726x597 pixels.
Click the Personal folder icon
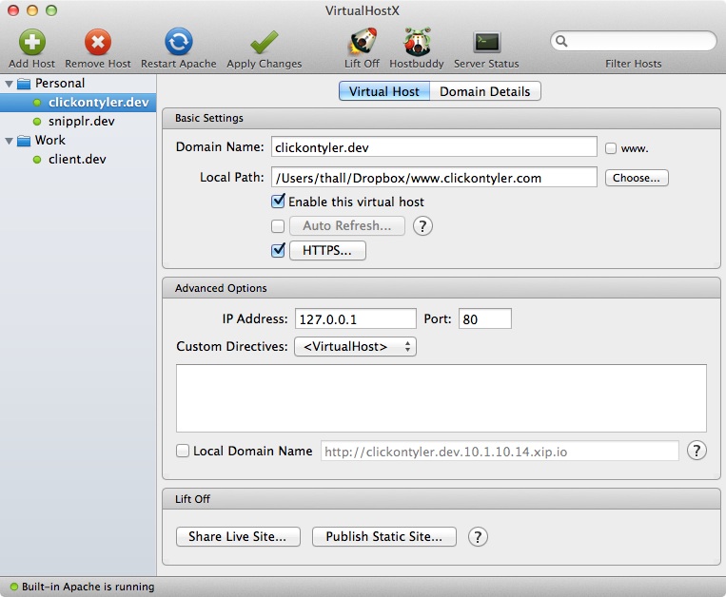tap(24, 84)
